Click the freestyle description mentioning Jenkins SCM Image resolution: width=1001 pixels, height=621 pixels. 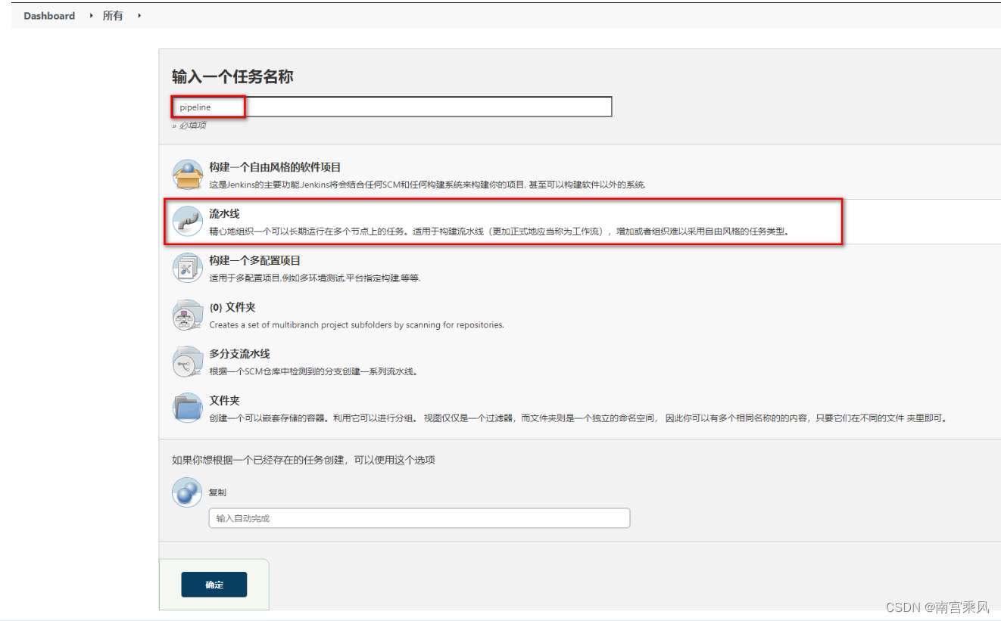(x=427, y=185)
